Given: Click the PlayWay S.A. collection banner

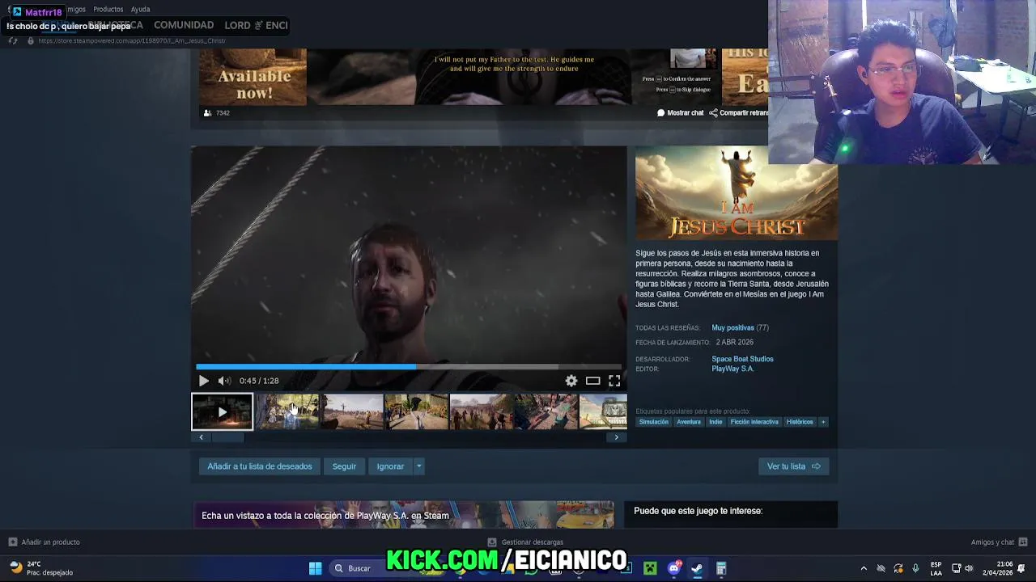Looking at the screenshot, I should point(403,515).
